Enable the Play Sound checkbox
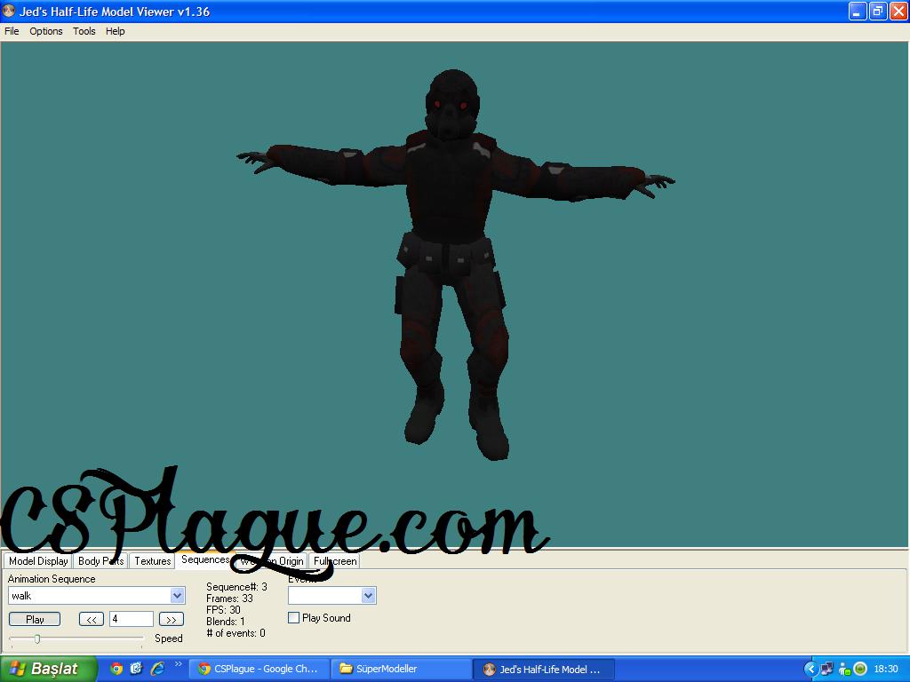The height and width of the screenshot is (682, 910). tap(294, 618)
